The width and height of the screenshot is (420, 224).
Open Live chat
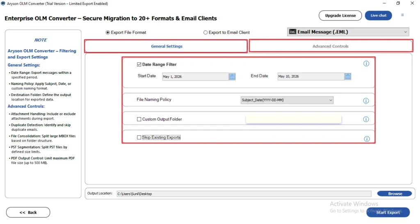tap(378, 16)
